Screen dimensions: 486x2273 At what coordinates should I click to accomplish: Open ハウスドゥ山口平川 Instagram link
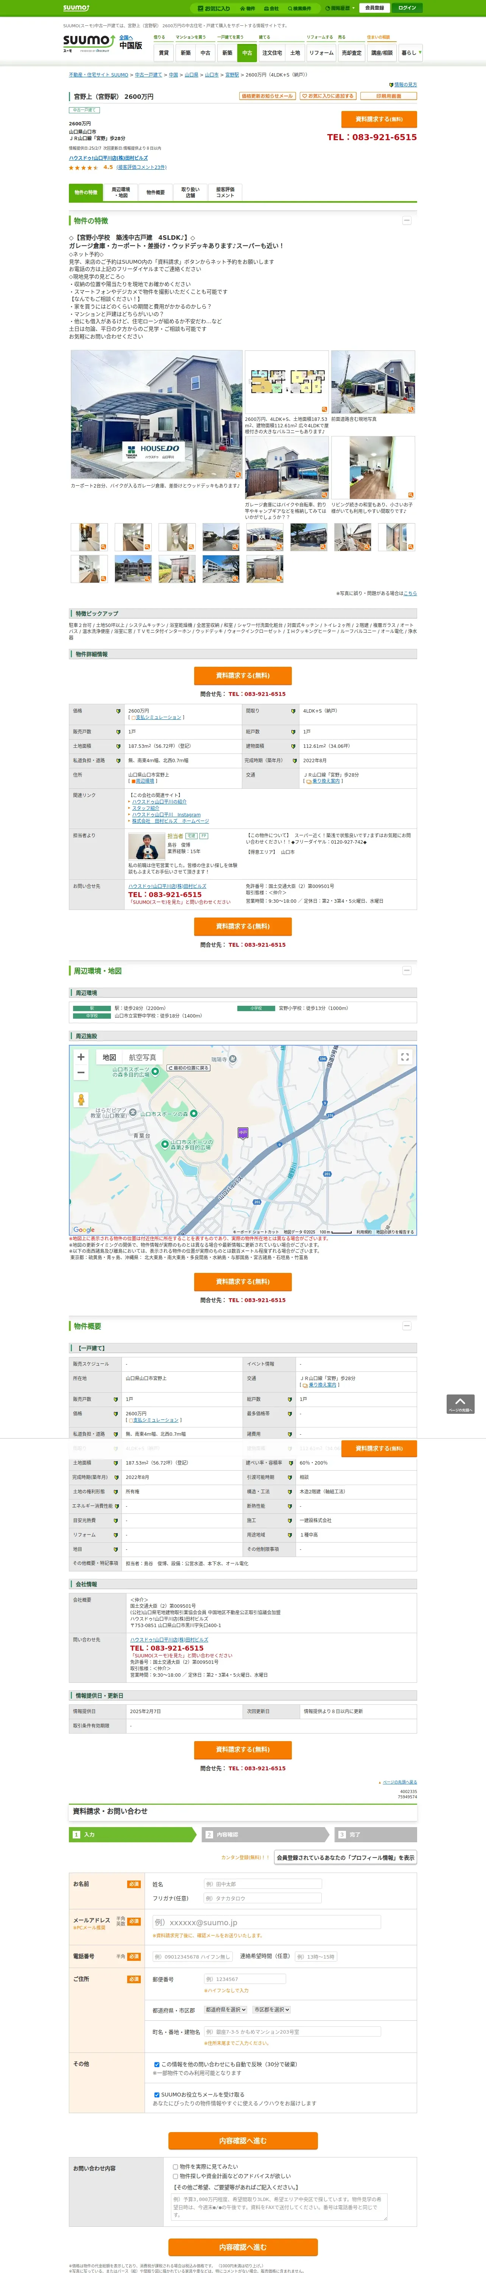pos(166,814)
